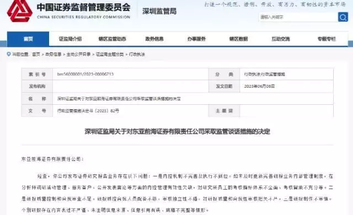The width and height of the screenshot is (353, 215).
Task: Click the 证监局主题分类 breadcrumb link
Action: tap(110, 54)
